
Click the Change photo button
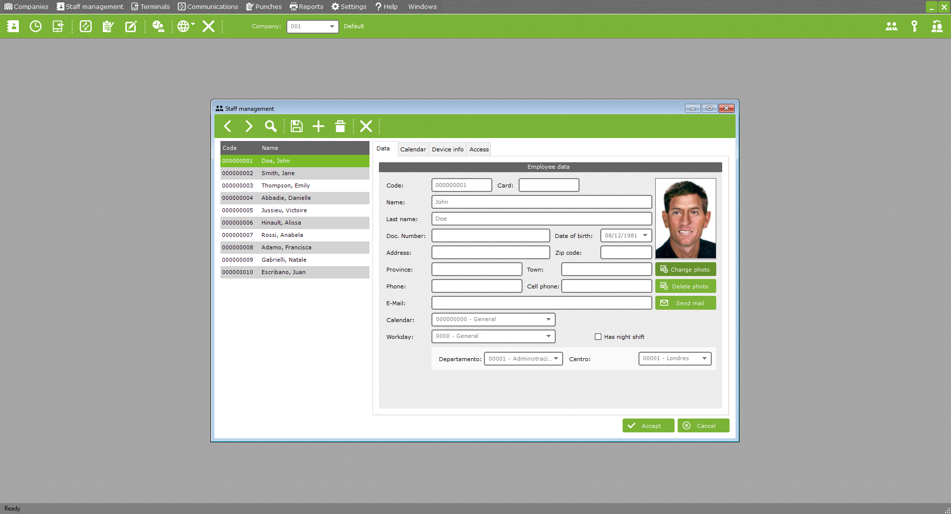[685, 270]
